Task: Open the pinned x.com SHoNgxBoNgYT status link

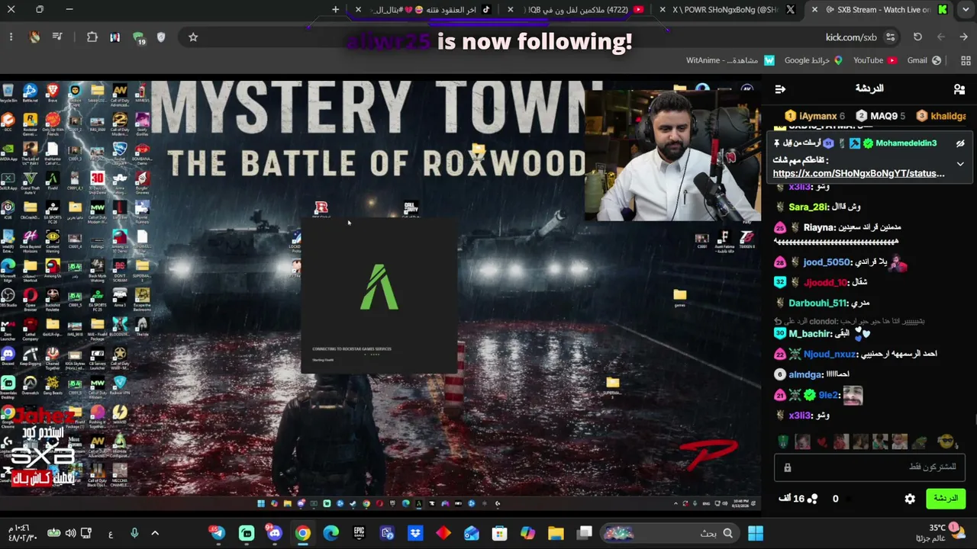Action: (x=859, y=174)
